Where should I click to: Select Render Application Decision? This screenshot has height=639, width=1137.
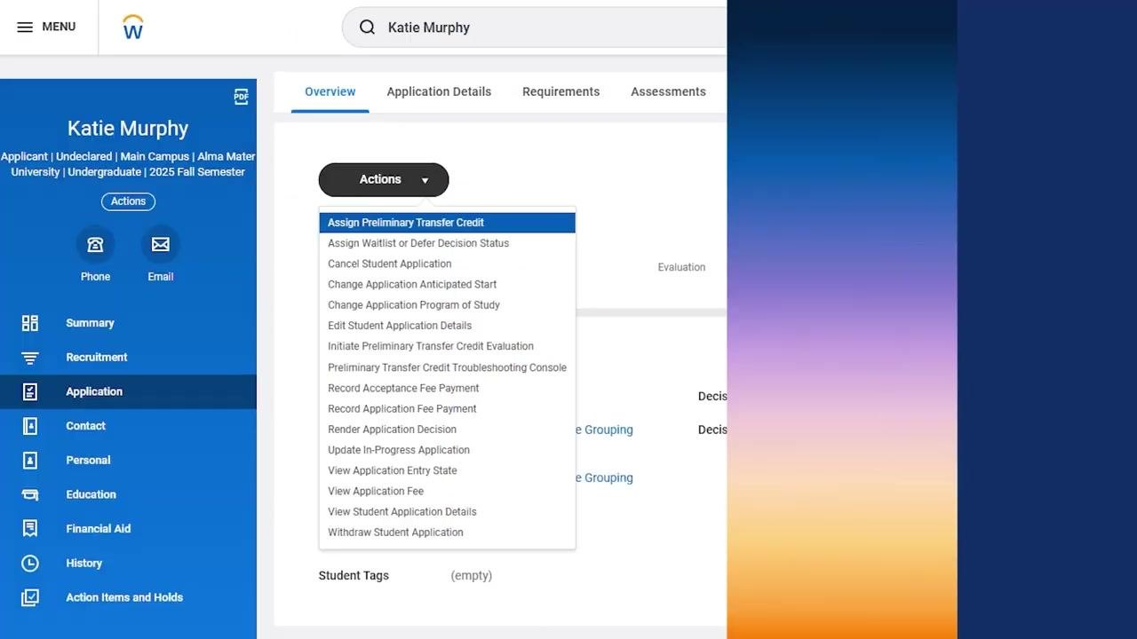[x=447, y=430]
